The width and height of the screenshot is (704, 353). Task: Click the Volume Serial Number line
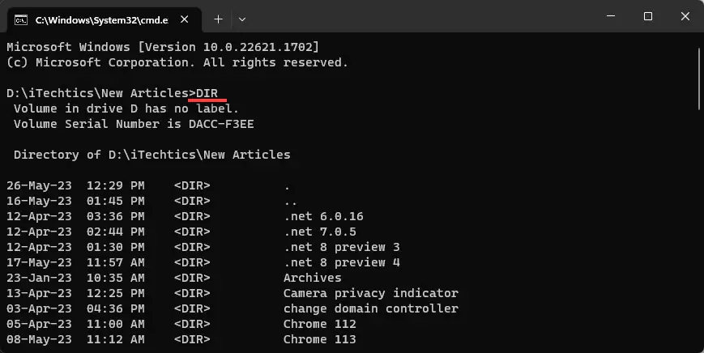click(x=134, y=124)
